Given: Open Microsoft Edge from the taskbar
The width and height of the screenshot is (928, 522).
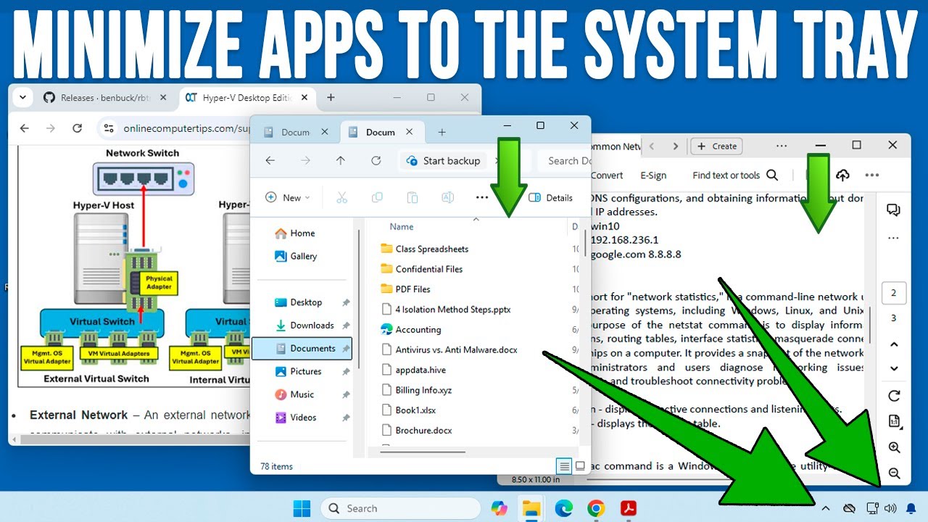Looking at the screenshot, I should coord(563,508).
